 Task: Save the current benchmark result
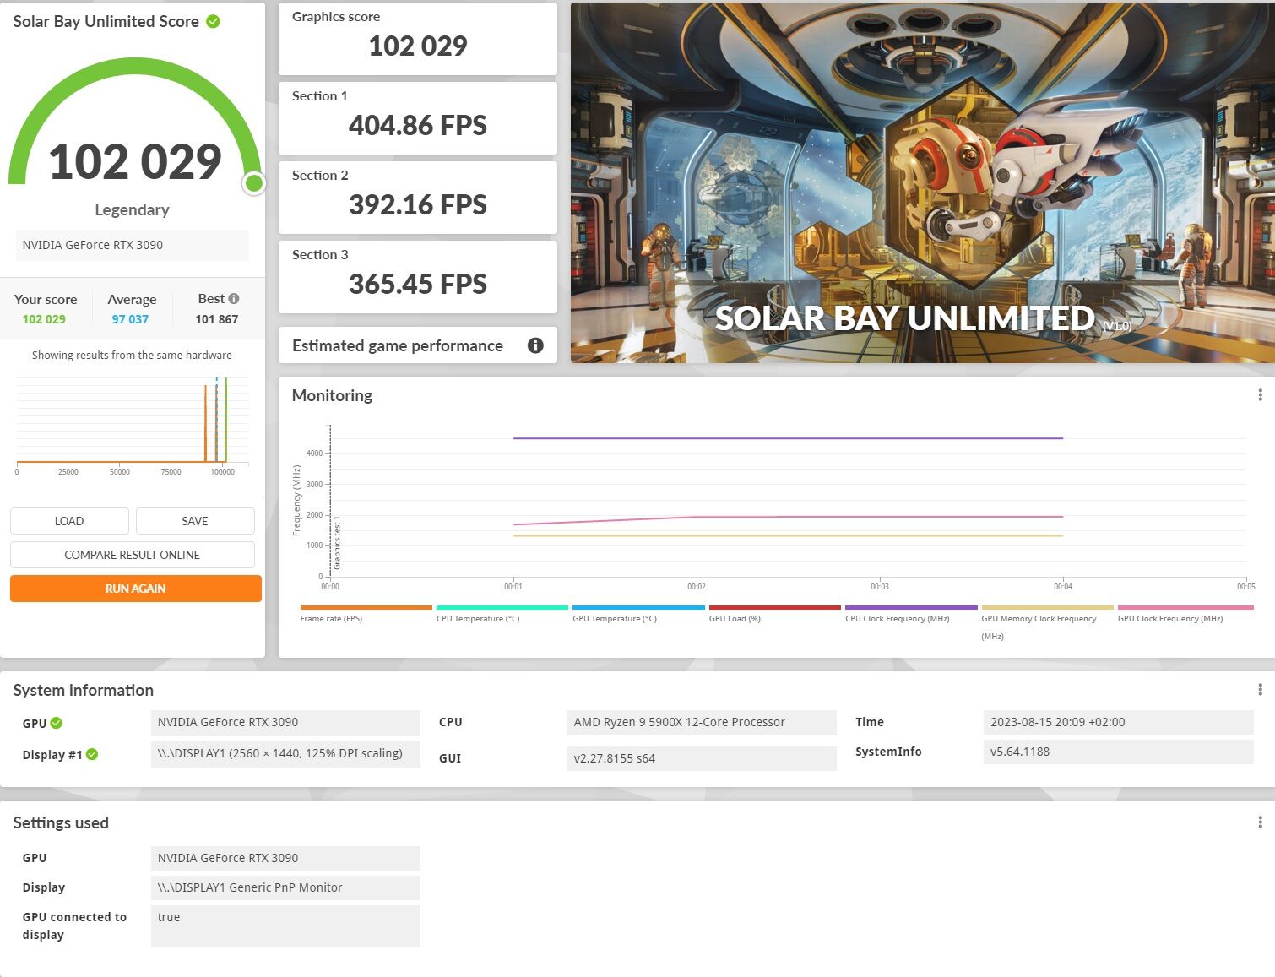pyautogui.click(x=195, y=521)
